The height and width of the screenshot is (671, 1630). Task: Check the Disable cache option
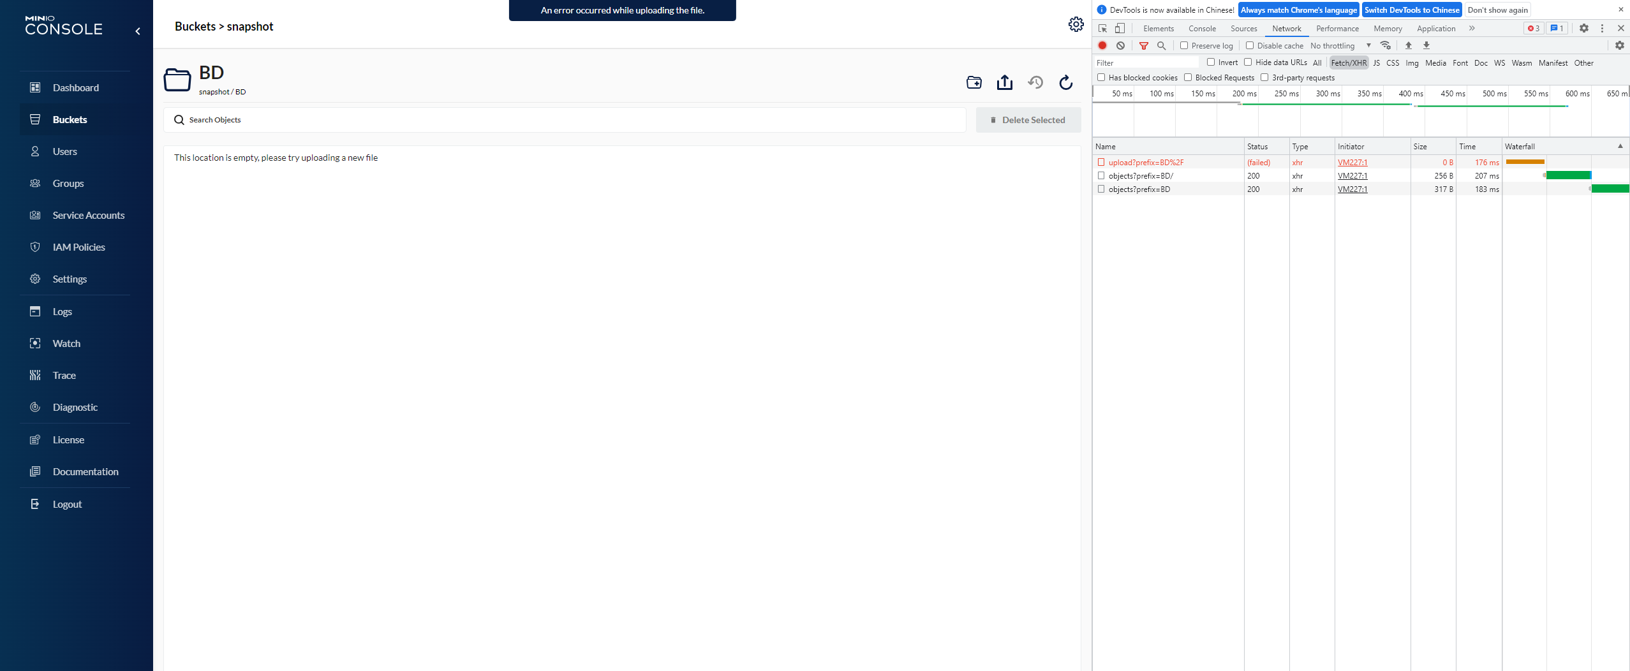pyautogui.click(x=1250, y=45)
